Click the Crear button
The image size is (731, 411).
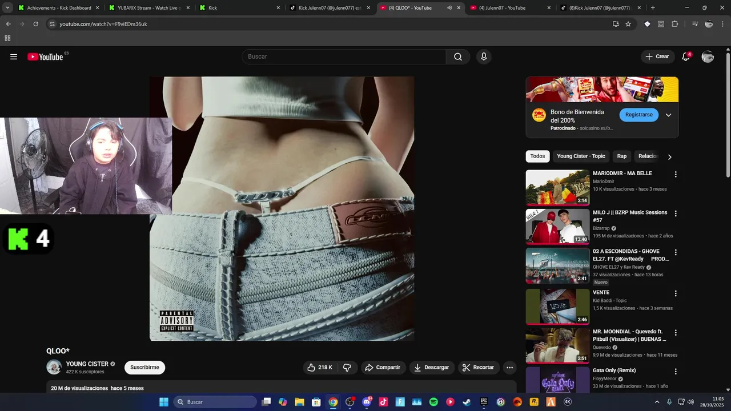[x=657, y=57]
